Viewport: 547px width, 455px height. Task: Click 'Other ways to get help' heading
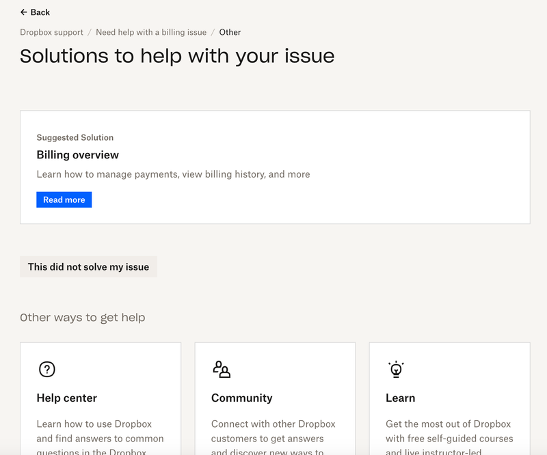(82, 318)
